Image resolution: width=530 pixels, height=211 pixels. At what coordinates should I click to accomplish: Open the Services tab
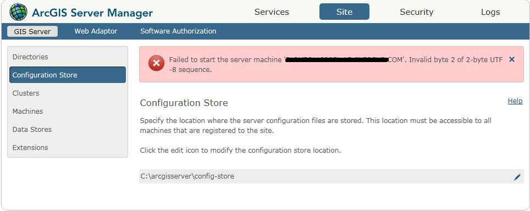272,12
